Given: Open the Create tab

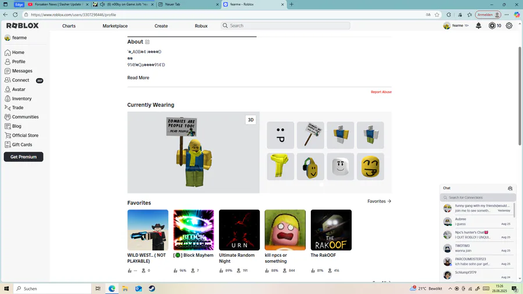Looking at the screenshot, I should tap(161, 26).
